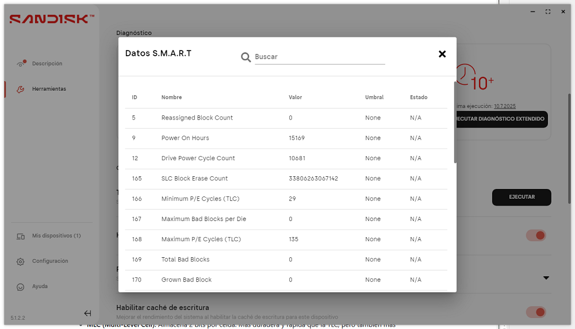
Task: Open Mis dispositivos devices icon
Action: pos(21,237)
